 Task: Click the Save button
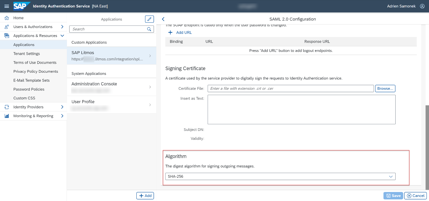(393, 196)
